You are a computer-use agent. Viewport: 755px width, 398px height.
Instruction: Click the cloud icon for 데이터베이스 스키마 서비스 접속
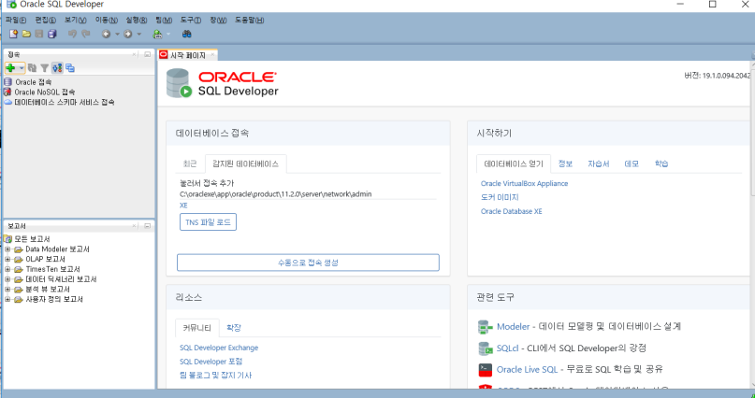7,103
